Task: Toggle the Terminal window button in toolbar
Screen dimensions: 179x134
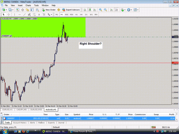Action: tap(32, 10)
